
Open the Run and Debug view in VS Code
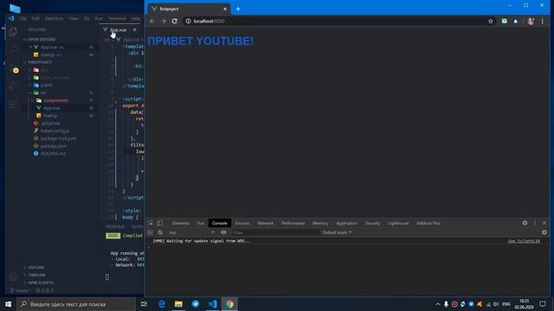coord(13,86)
